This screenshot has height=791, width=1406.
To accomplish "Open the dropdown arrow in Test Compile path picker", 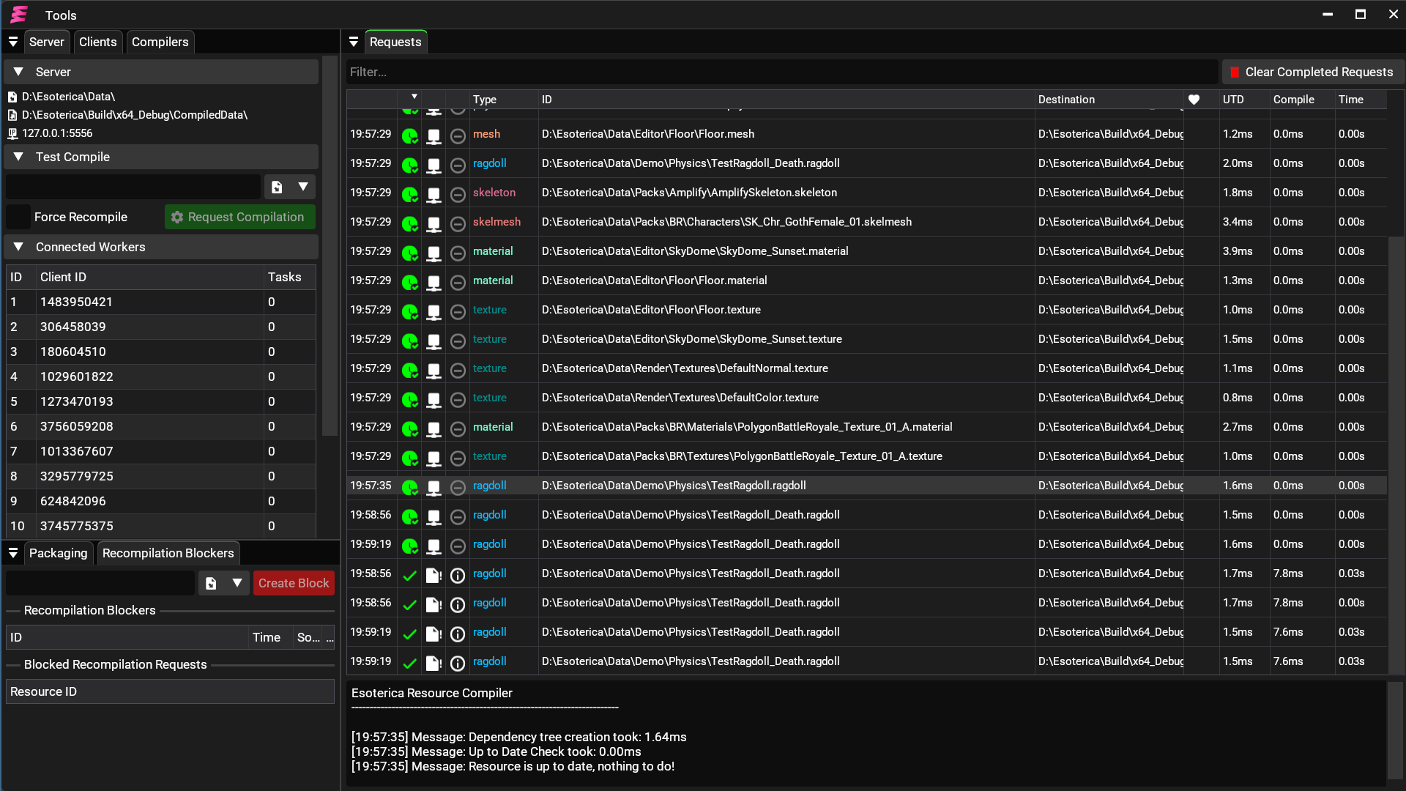I will coord(303,187).
